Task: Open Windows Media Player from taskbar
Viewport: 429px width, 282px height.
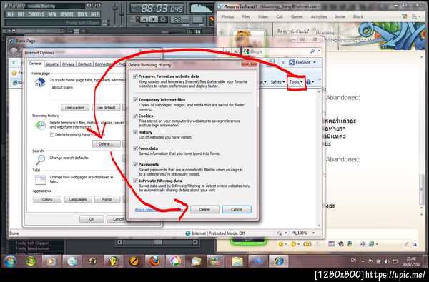Action: [51, 261]
